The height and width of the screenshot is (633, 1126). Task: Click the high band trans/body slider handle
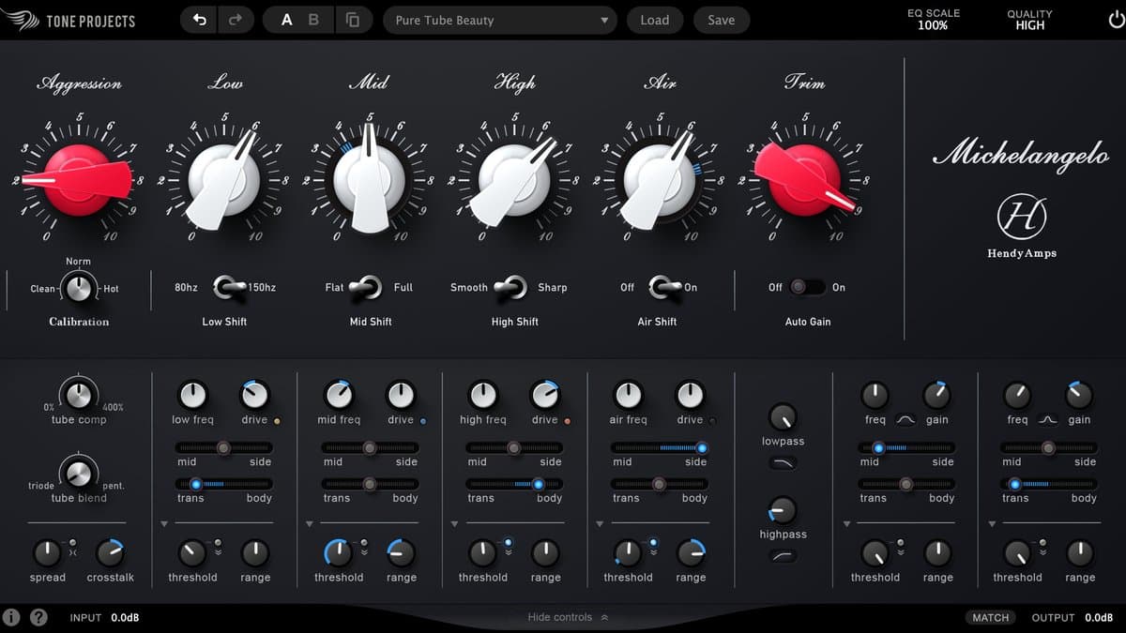pos(538,484)
